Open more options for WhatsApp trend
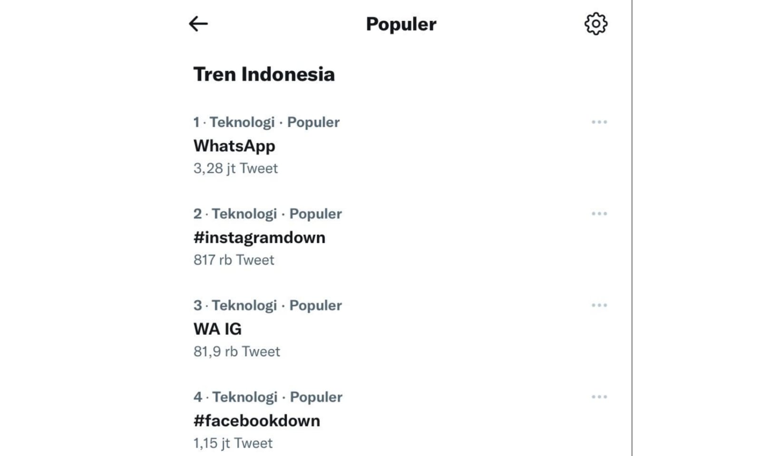 599,122
